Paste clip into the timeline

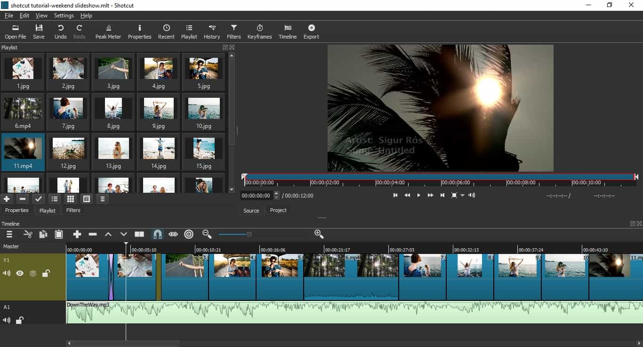[59, 234]
